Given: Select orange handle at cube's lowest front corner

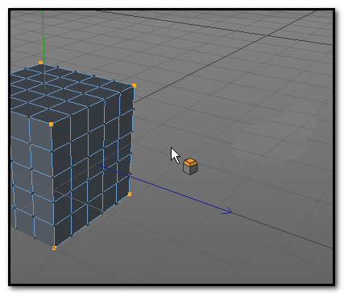Looking at the screenshot, I should 54,248.
